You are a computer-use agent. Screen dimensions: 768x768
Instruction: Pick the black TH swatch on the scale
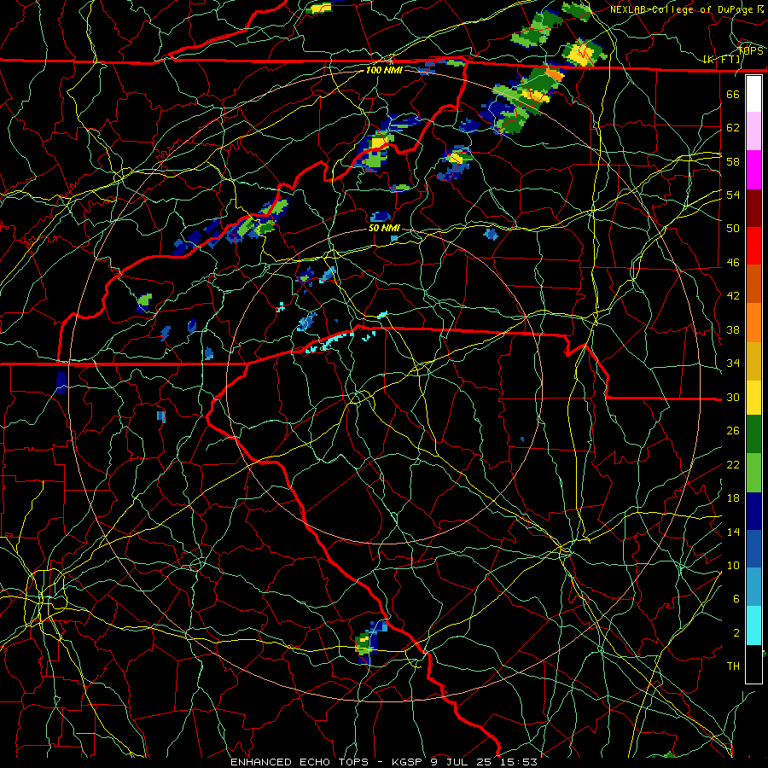click(x=753, y=664)
